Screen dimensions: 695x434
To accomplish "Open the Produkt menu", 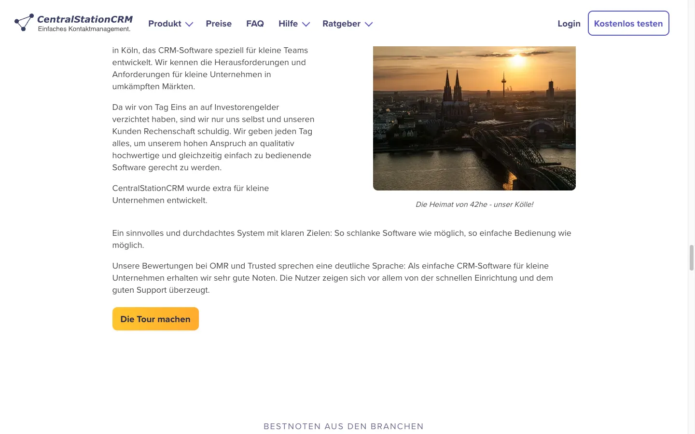I will 165,24.
